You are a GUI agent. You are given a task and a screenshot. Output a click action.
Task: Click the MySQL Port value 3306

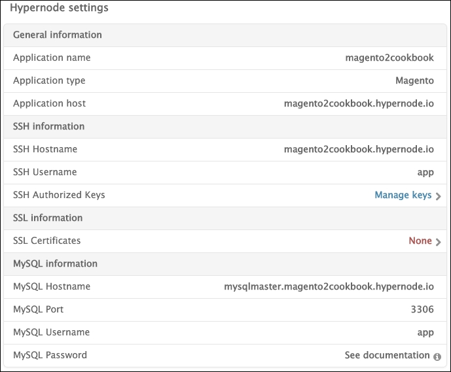[421, 309]
